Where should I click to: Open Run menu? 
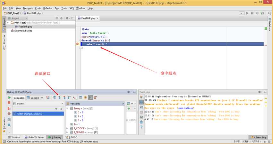tap(57, 8)
